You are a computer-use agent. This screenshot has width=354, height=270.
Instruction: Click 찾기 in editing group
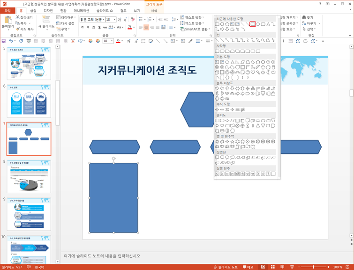click(308, 17)
